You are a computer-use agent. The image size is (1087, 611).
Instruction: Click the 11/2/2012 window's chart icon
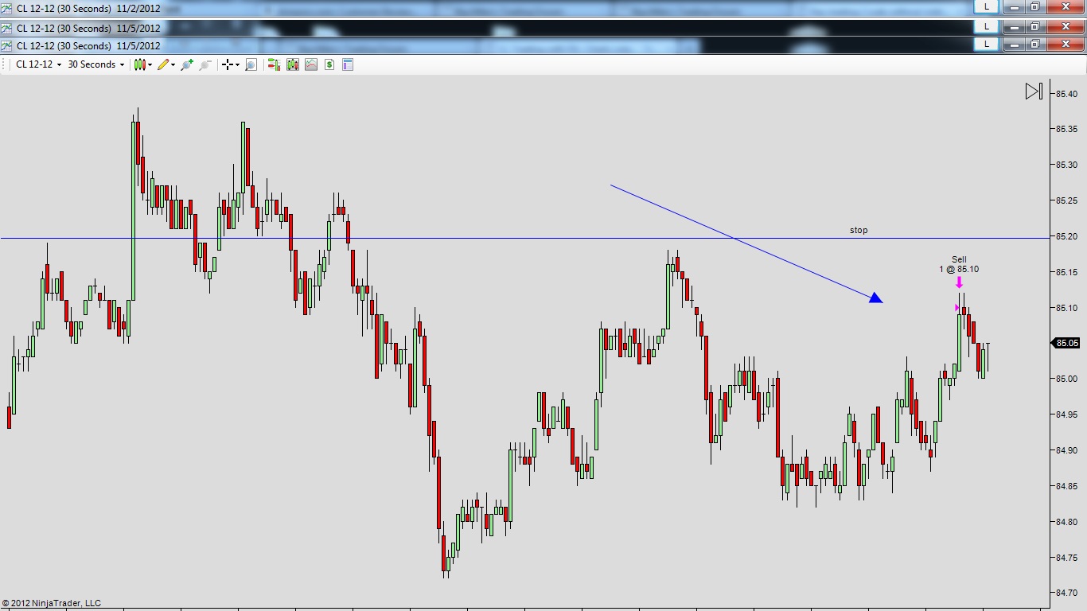coord(7,9)
